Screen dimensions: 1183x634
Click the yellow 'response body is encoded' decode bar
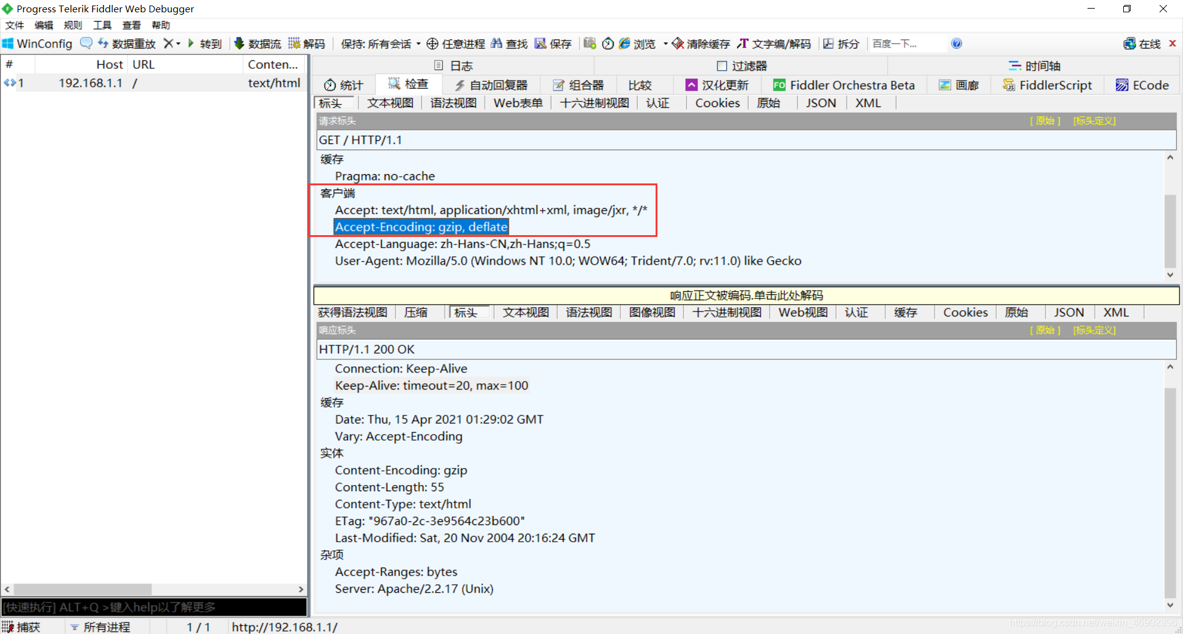point(746,295)
